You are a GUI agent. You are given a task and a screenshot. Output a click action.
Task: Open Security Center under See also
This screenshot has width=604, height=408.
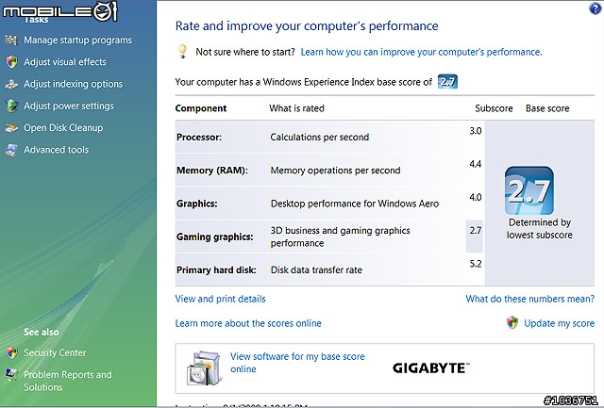pyautogui.click(x=55, y=352)
